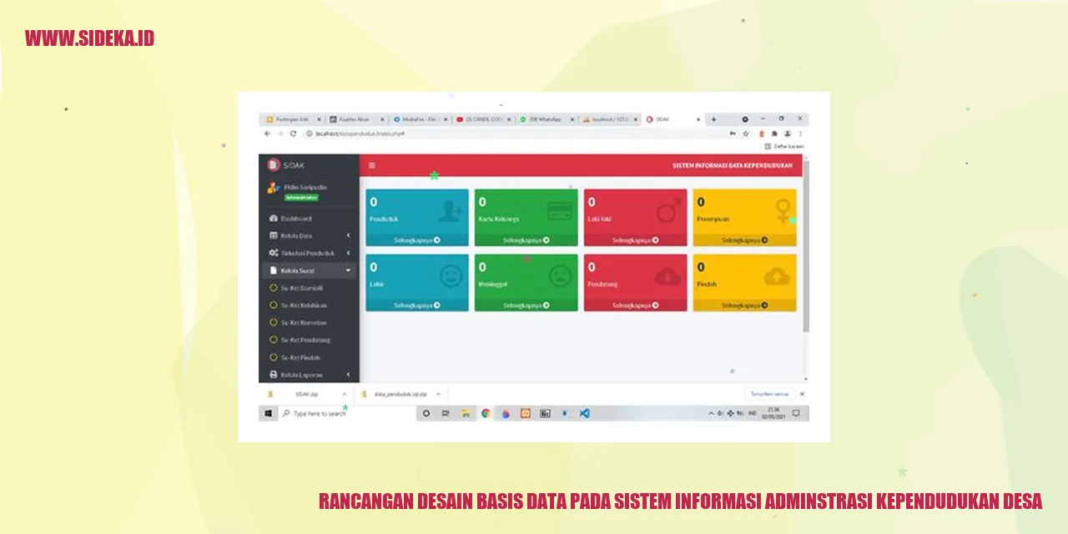Click Selengkapnya on the Laki-laki card
The height and width of the screenshot is (534, 1068).
pos(636,240)
